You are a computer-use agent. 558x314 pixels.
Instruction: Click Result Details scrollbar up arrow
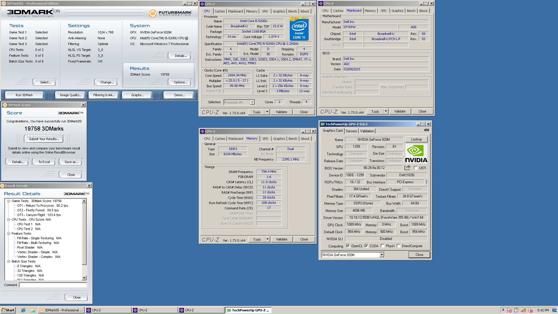84,201
